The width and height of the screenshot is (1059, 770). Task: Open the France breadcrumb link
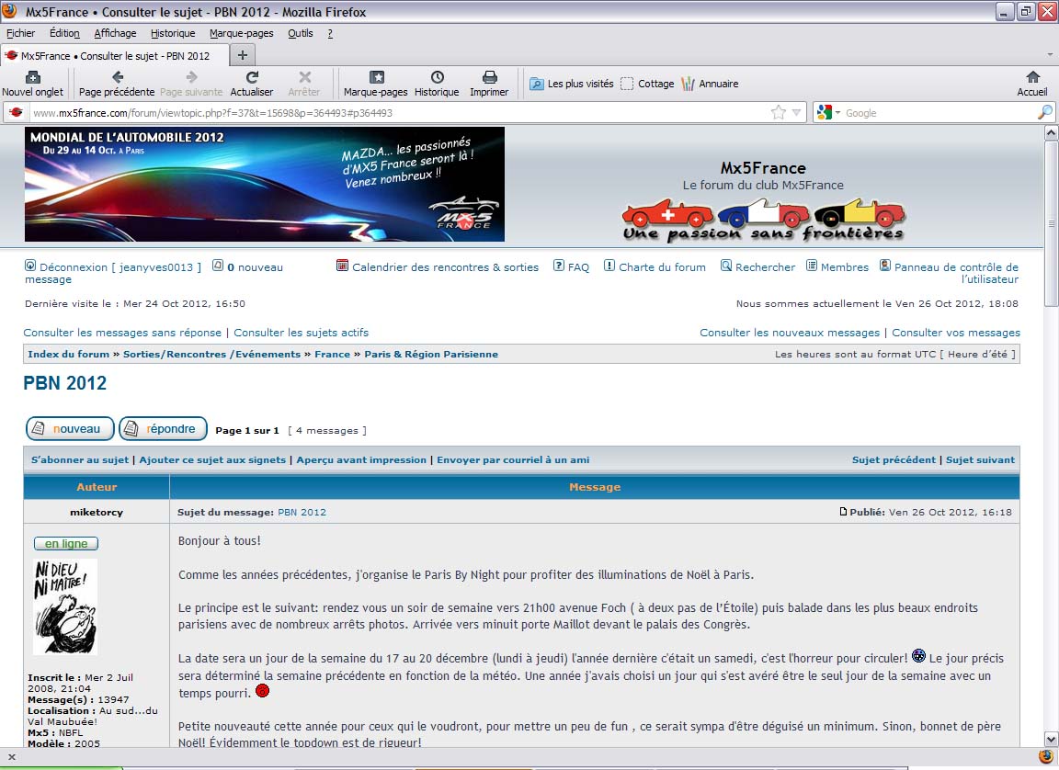click(x=332, y=355)
